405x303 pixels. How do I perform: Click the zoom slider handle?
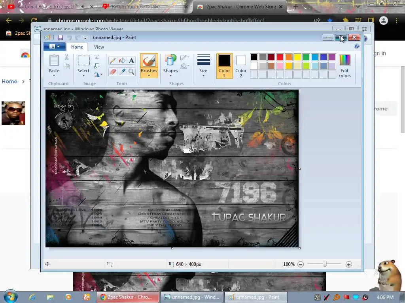click(325, 264)
